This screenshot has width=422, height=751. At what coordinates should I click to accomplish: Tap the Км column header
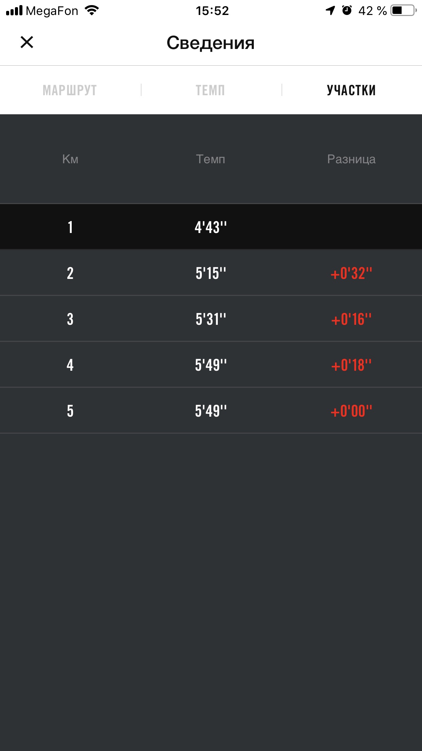tap(70, 159)
